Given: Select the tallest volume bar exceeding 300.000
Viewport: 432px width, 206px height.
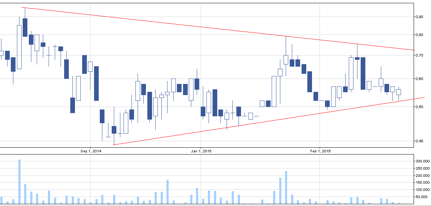Looking at the screenshot, I should coord(19,182).
